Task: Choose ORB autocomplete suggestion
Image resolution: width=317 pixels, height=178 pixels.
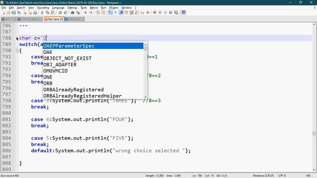Action: pyautogui.click(x=93, y=84)
